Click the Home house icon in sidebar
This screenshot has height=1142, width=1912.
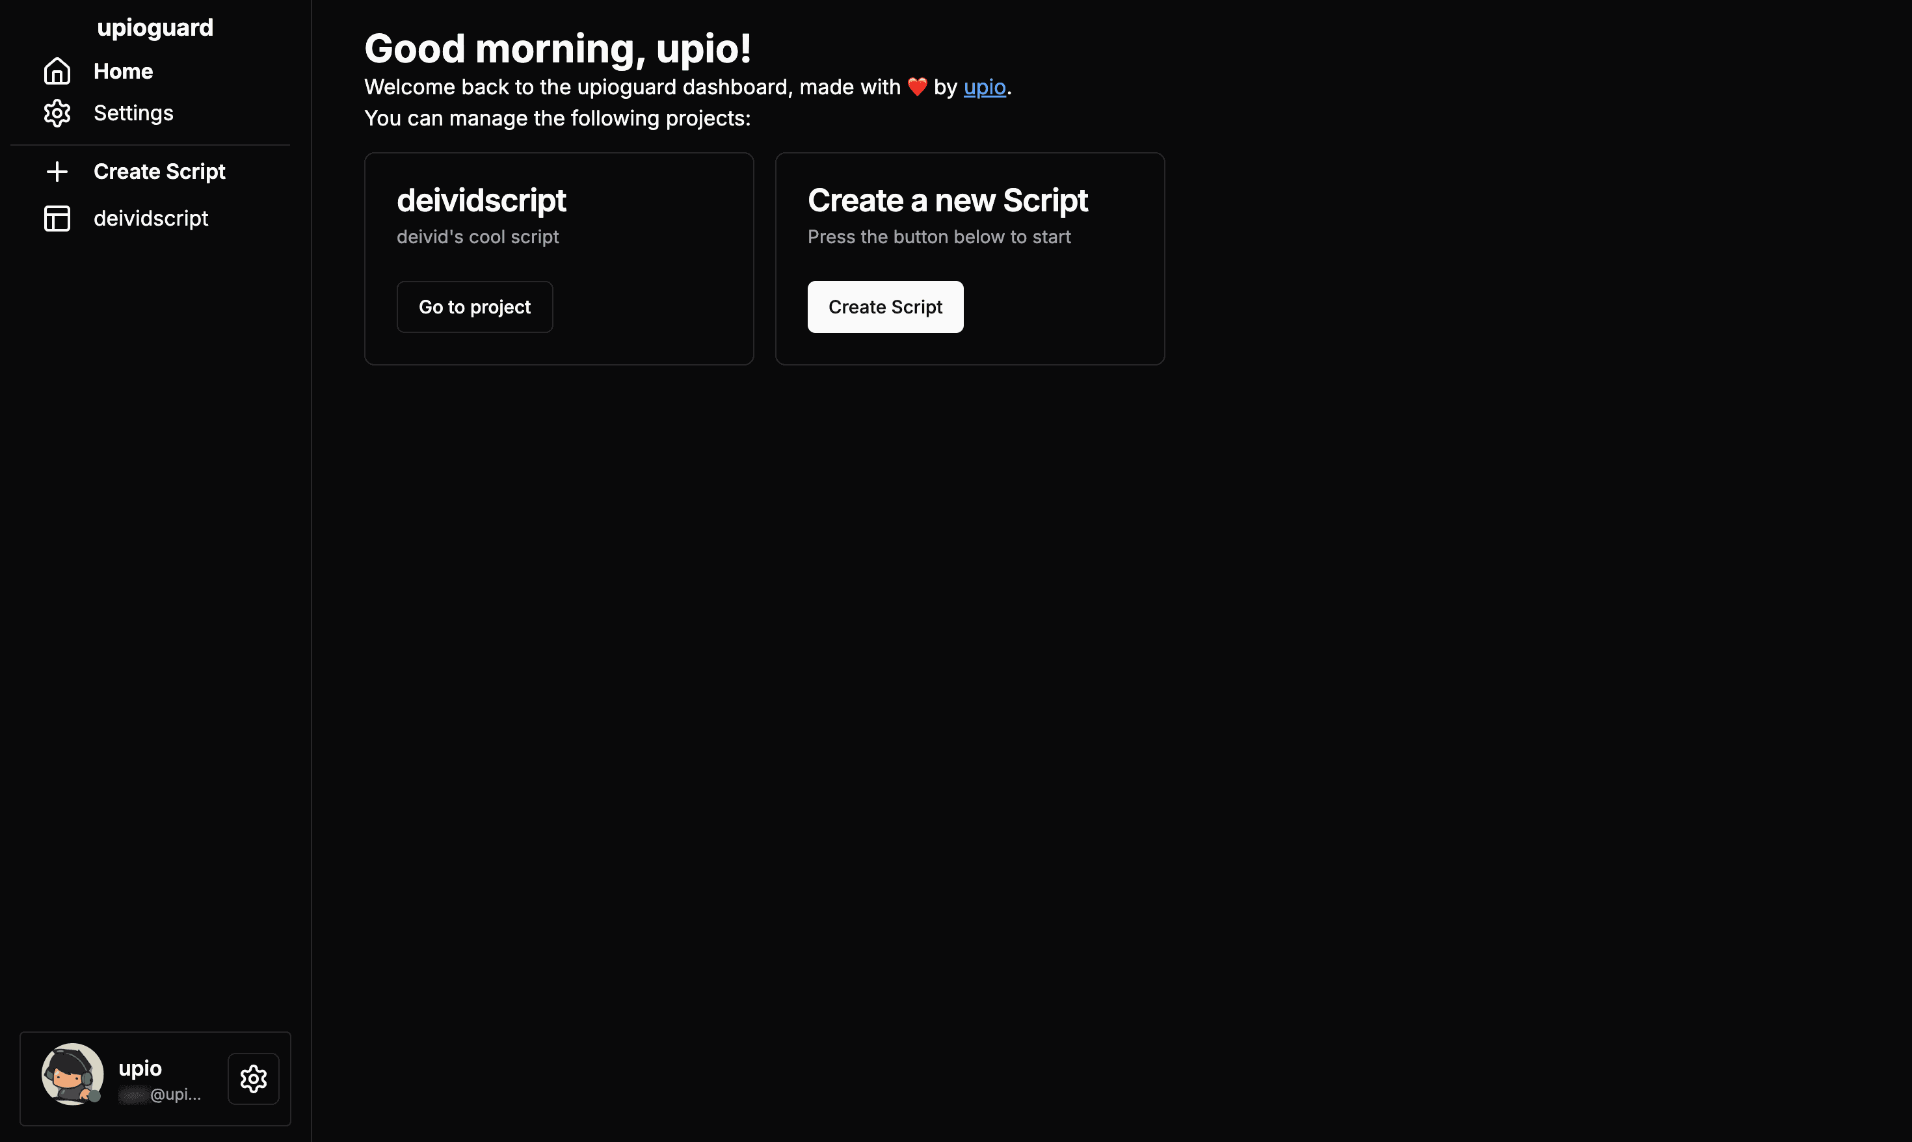57,72
